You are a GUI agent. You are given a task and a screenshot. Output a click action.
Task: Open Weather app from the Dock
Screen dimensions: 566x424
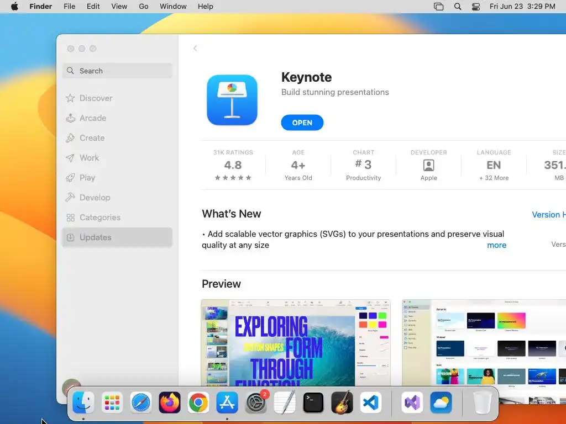pyautogui.click(x=441, y=402)
